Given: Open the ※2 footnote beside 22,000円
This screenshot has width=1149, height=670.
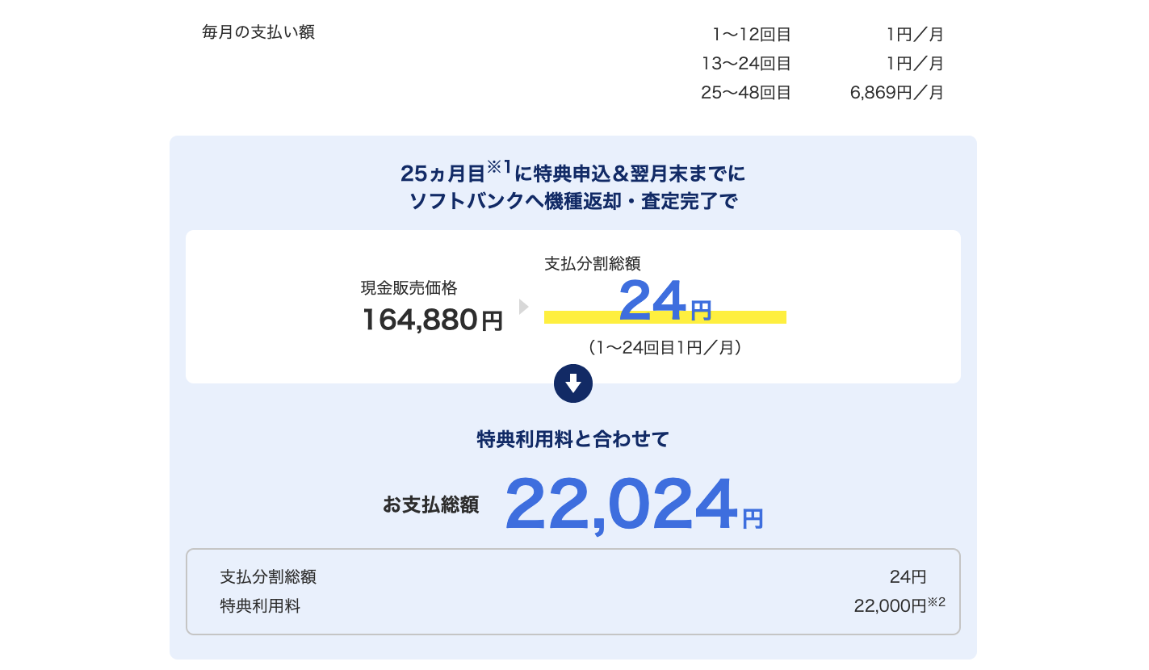Looking at the screenshot, I should point(937,602).
